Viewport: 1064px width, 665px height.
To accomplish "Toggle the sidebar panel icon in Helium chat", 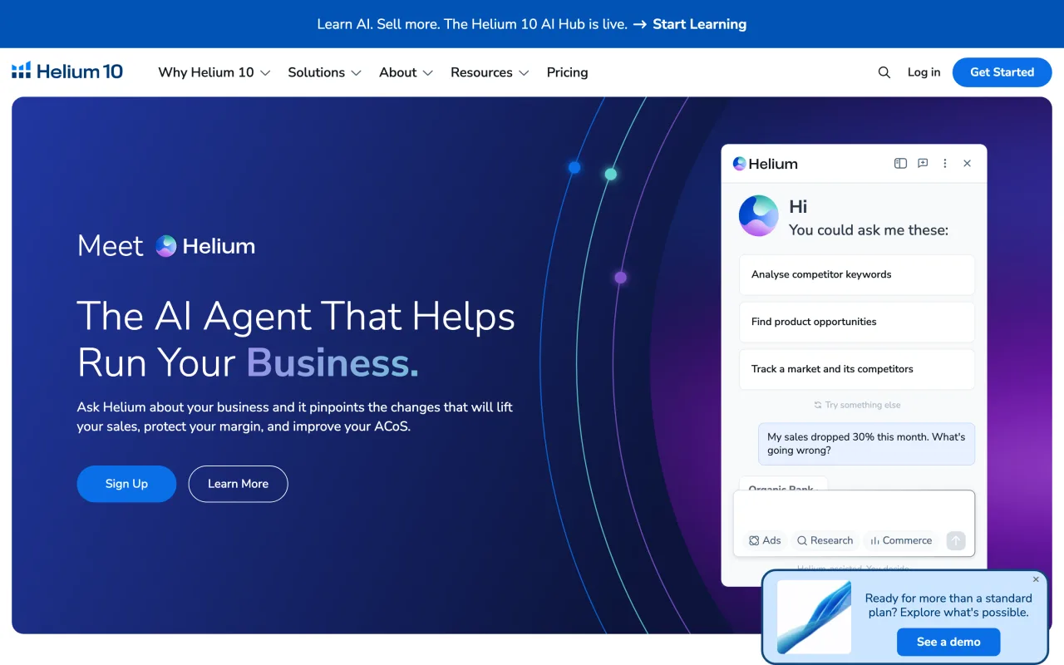I will pyautogui.click(x=900, y=164).
